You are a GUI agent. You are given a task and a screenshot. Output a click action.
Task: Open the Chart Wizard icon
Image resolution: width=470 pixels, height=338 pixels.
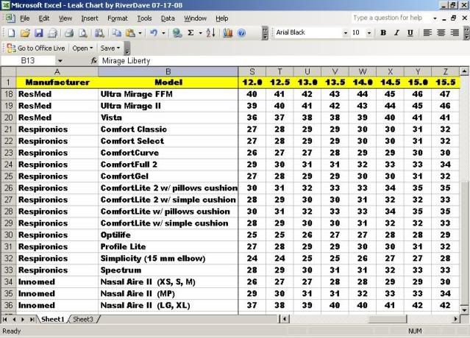pos(227,33)
